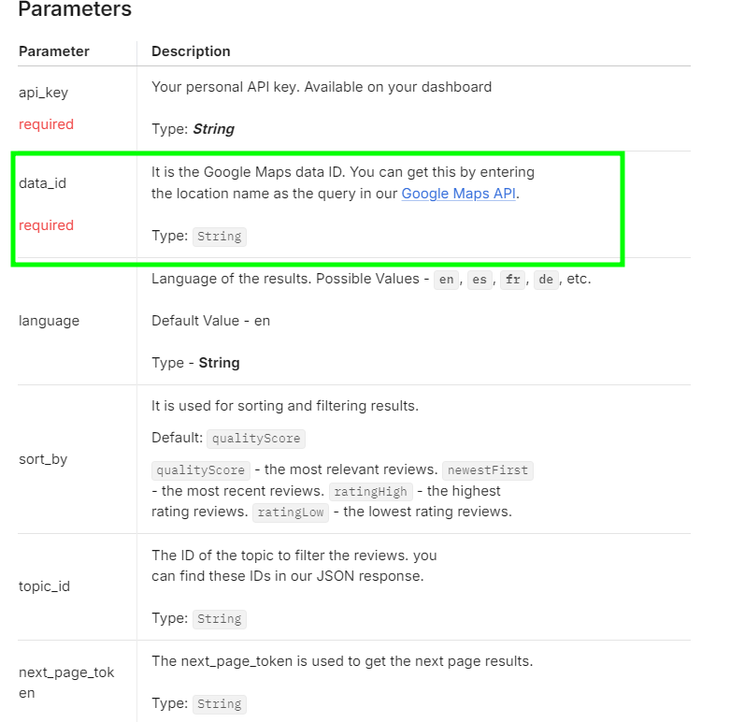Select the next_page_token parameter name

click(x=66, y=683)
